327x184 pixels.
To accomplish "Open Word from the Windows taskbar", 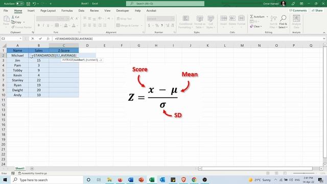I will coord(131,179).
